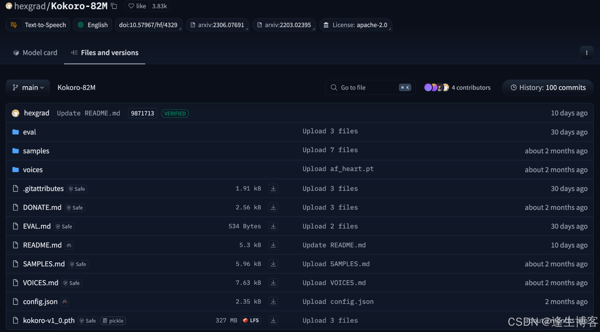Click the scan status icon beside config.json
The width and height of the screenshot is (600, 332).
click(65, 302)
